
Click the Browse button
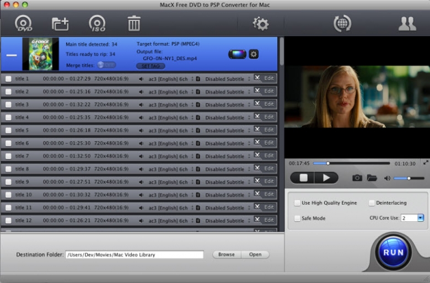226,254
